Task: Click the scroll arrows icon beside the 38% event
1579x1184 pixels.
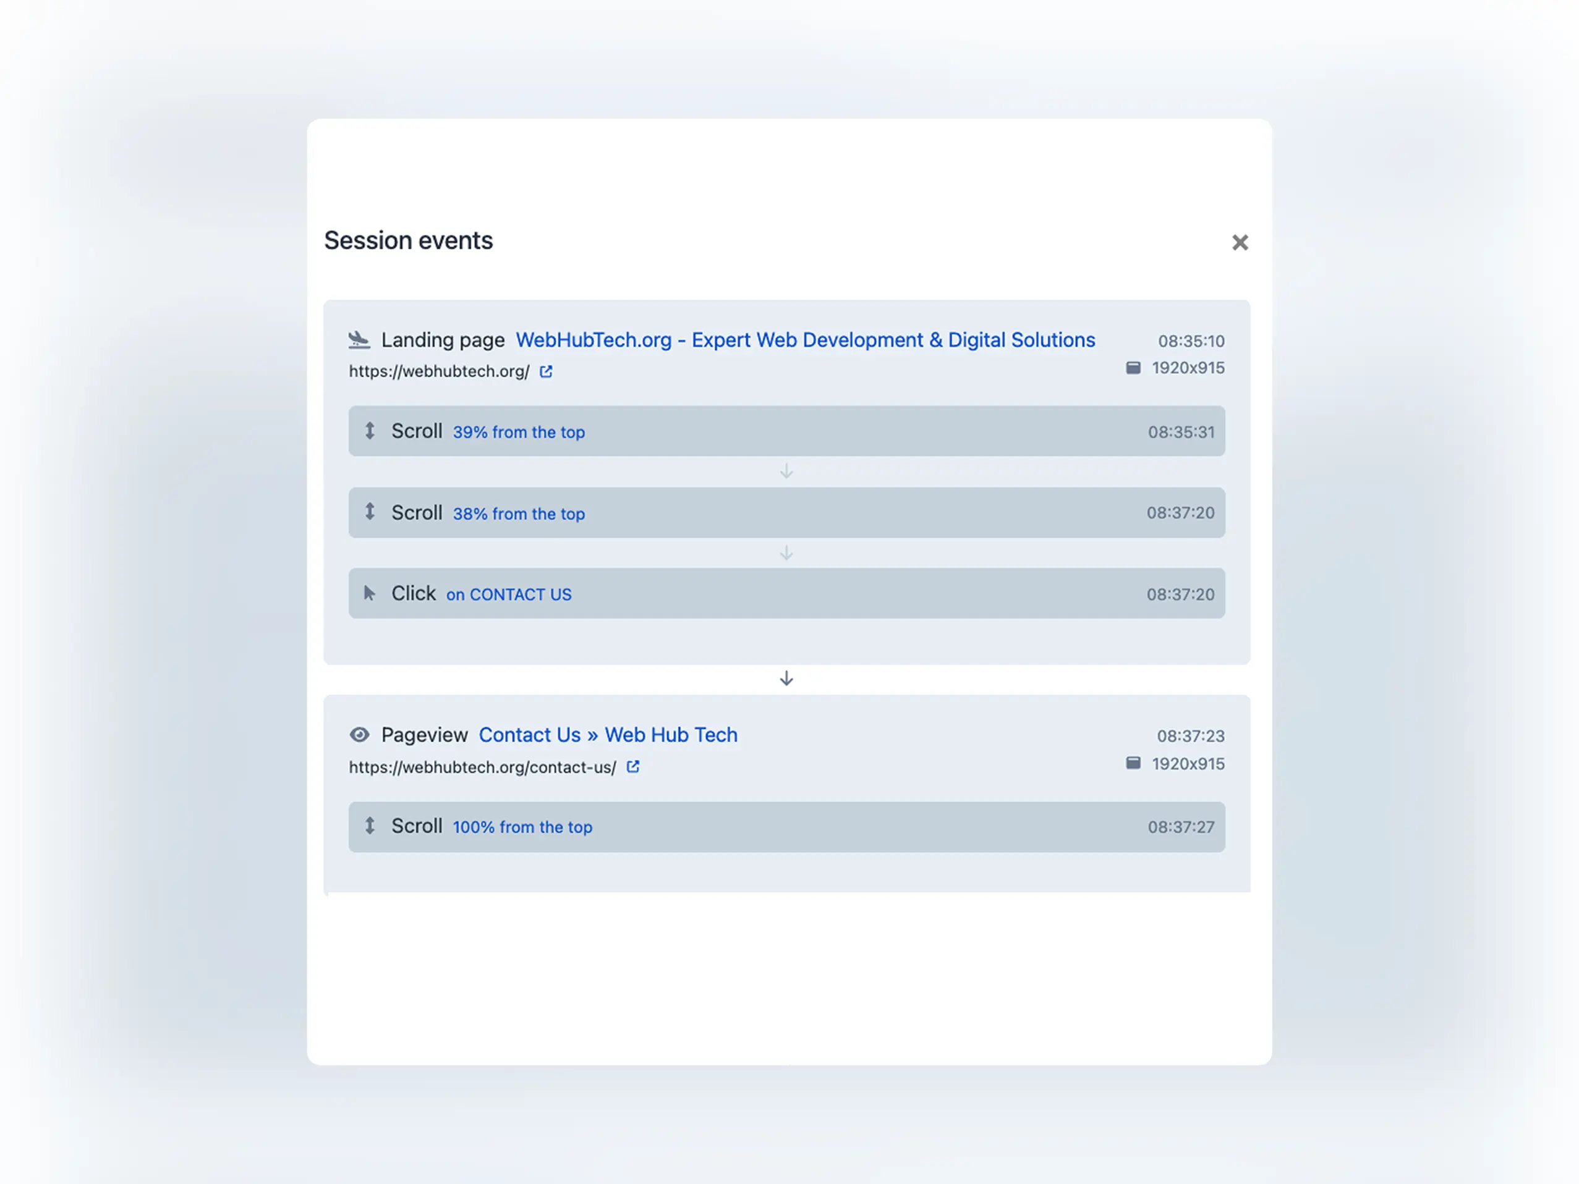Action: [370, 512]
